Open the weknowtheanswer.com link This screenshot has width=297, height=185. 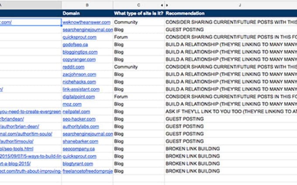tap(86, 22)
